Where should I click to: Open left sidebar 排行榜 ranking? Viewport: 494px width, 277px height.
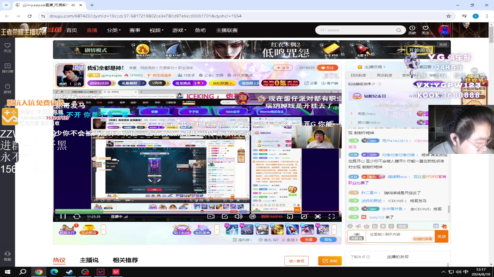pos(7,68)
